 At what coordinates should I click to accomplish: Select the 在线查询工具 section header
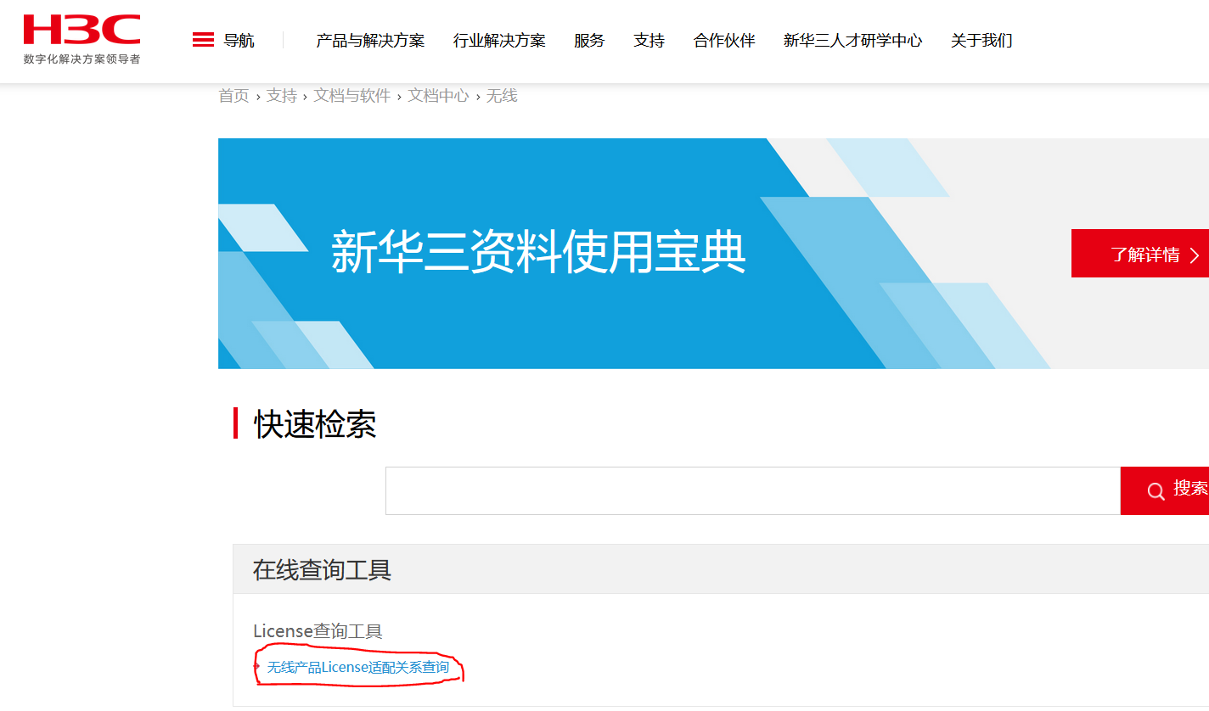click(x=721, y=569)
